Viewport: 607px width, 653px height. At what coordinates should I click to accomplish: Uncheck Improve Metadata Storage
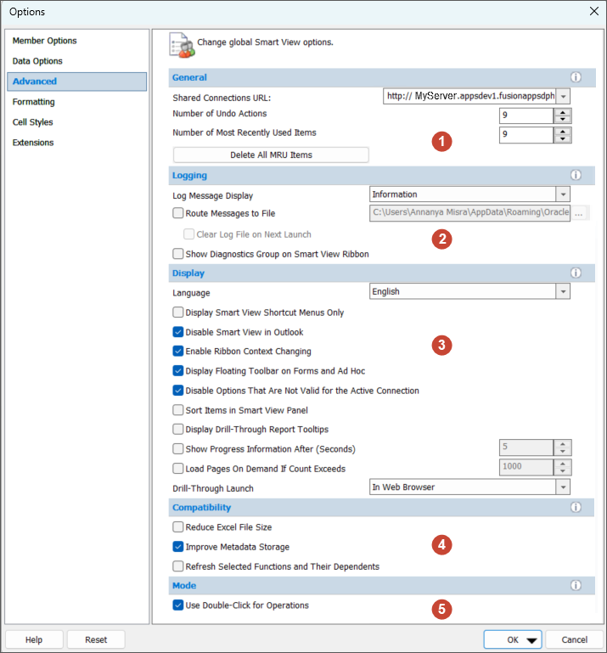pos(178,547)
